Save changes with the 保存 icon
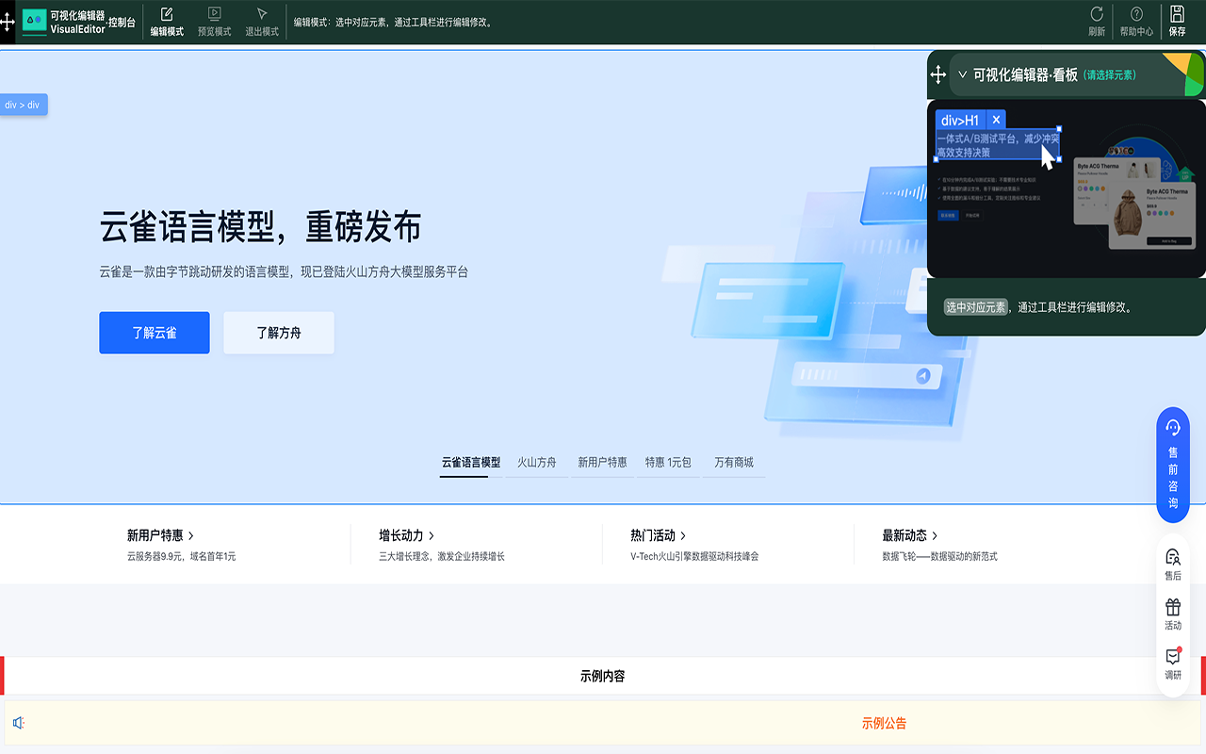1206x754 pixels. (x=1178, y=14)
